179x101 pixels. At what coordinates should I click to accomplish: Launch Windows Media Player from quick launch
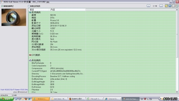20,99
